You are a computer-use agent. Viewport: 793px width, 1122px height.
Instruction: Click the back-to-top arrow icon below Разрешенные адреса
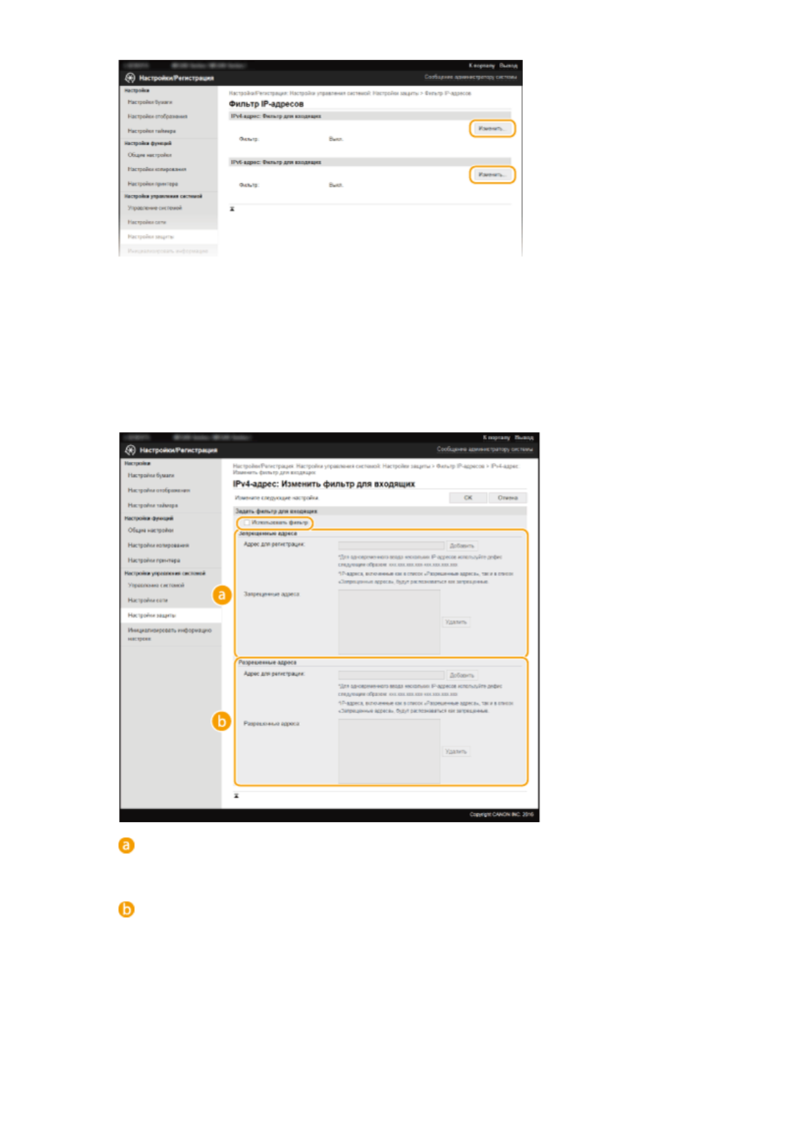pyautogui.click(x=236, y=796)
